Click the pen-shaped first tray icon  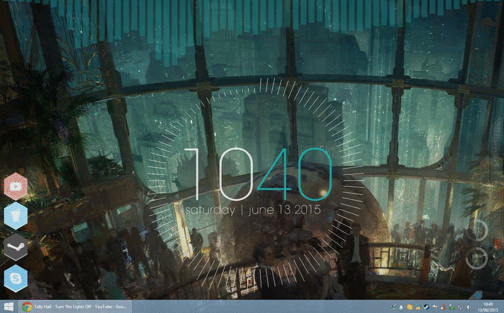pos(393,307)
